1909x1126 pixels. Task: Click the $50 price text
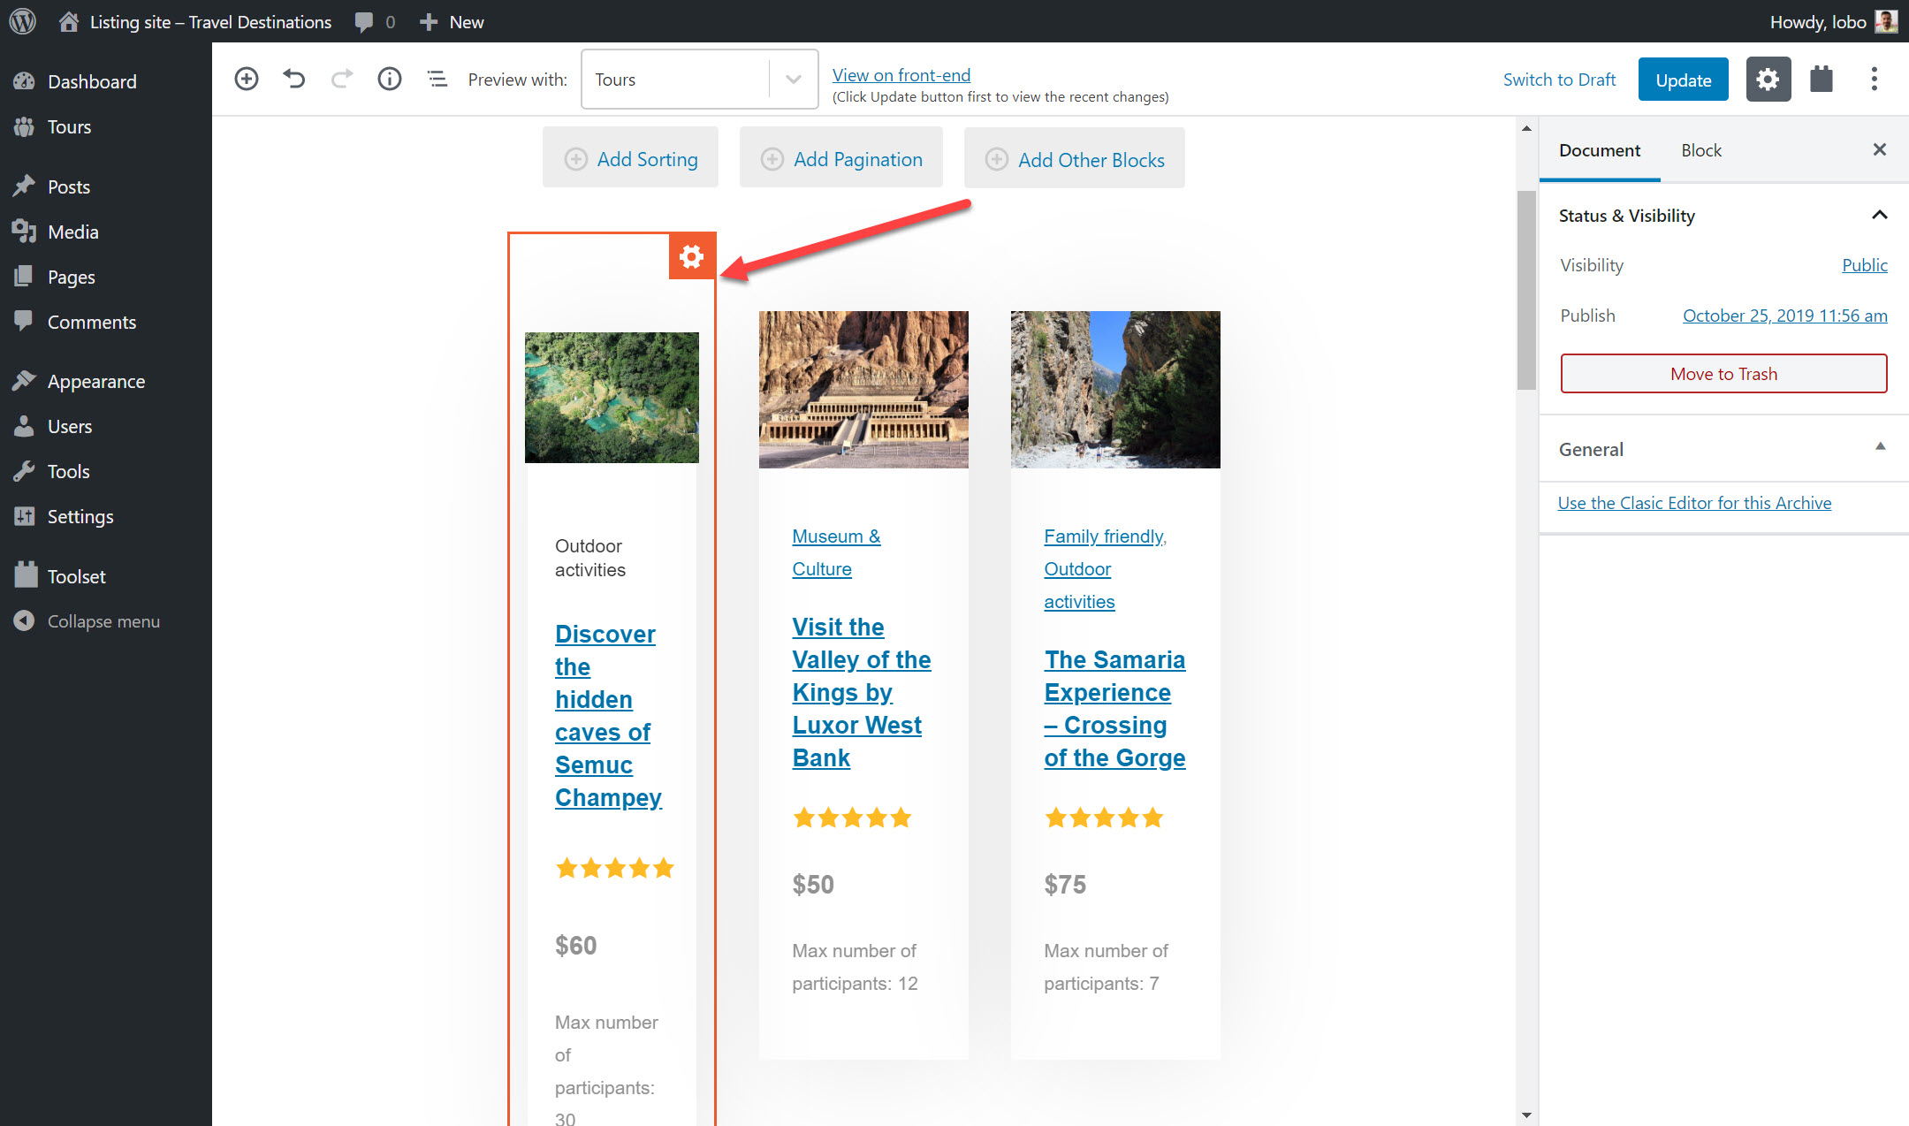pos(813,885)
